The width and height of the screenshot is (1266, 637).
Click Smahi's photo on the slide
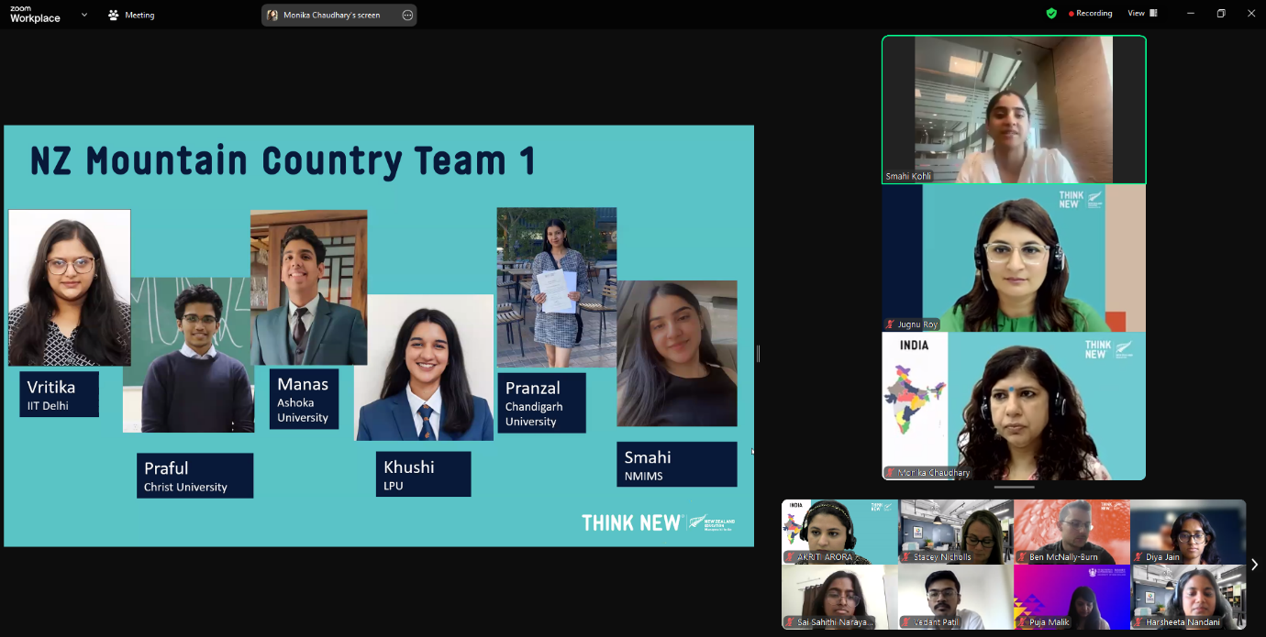click(677, 354)
